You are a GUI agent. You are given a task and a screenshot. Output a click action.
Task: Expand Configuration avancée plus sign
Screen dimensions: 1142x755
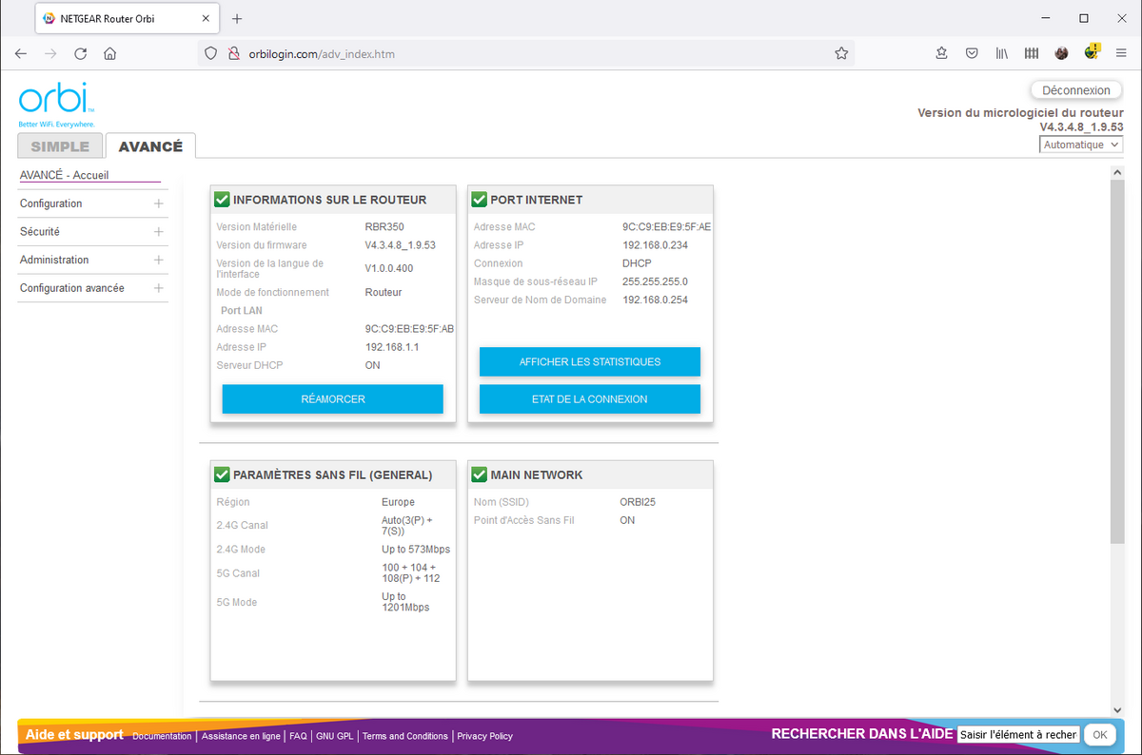[x=158, y=288]
